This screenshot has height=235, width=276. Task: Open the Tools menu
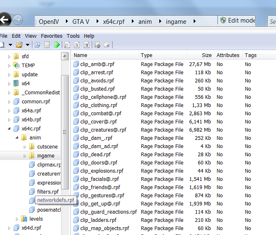click(x=73, y=36)
